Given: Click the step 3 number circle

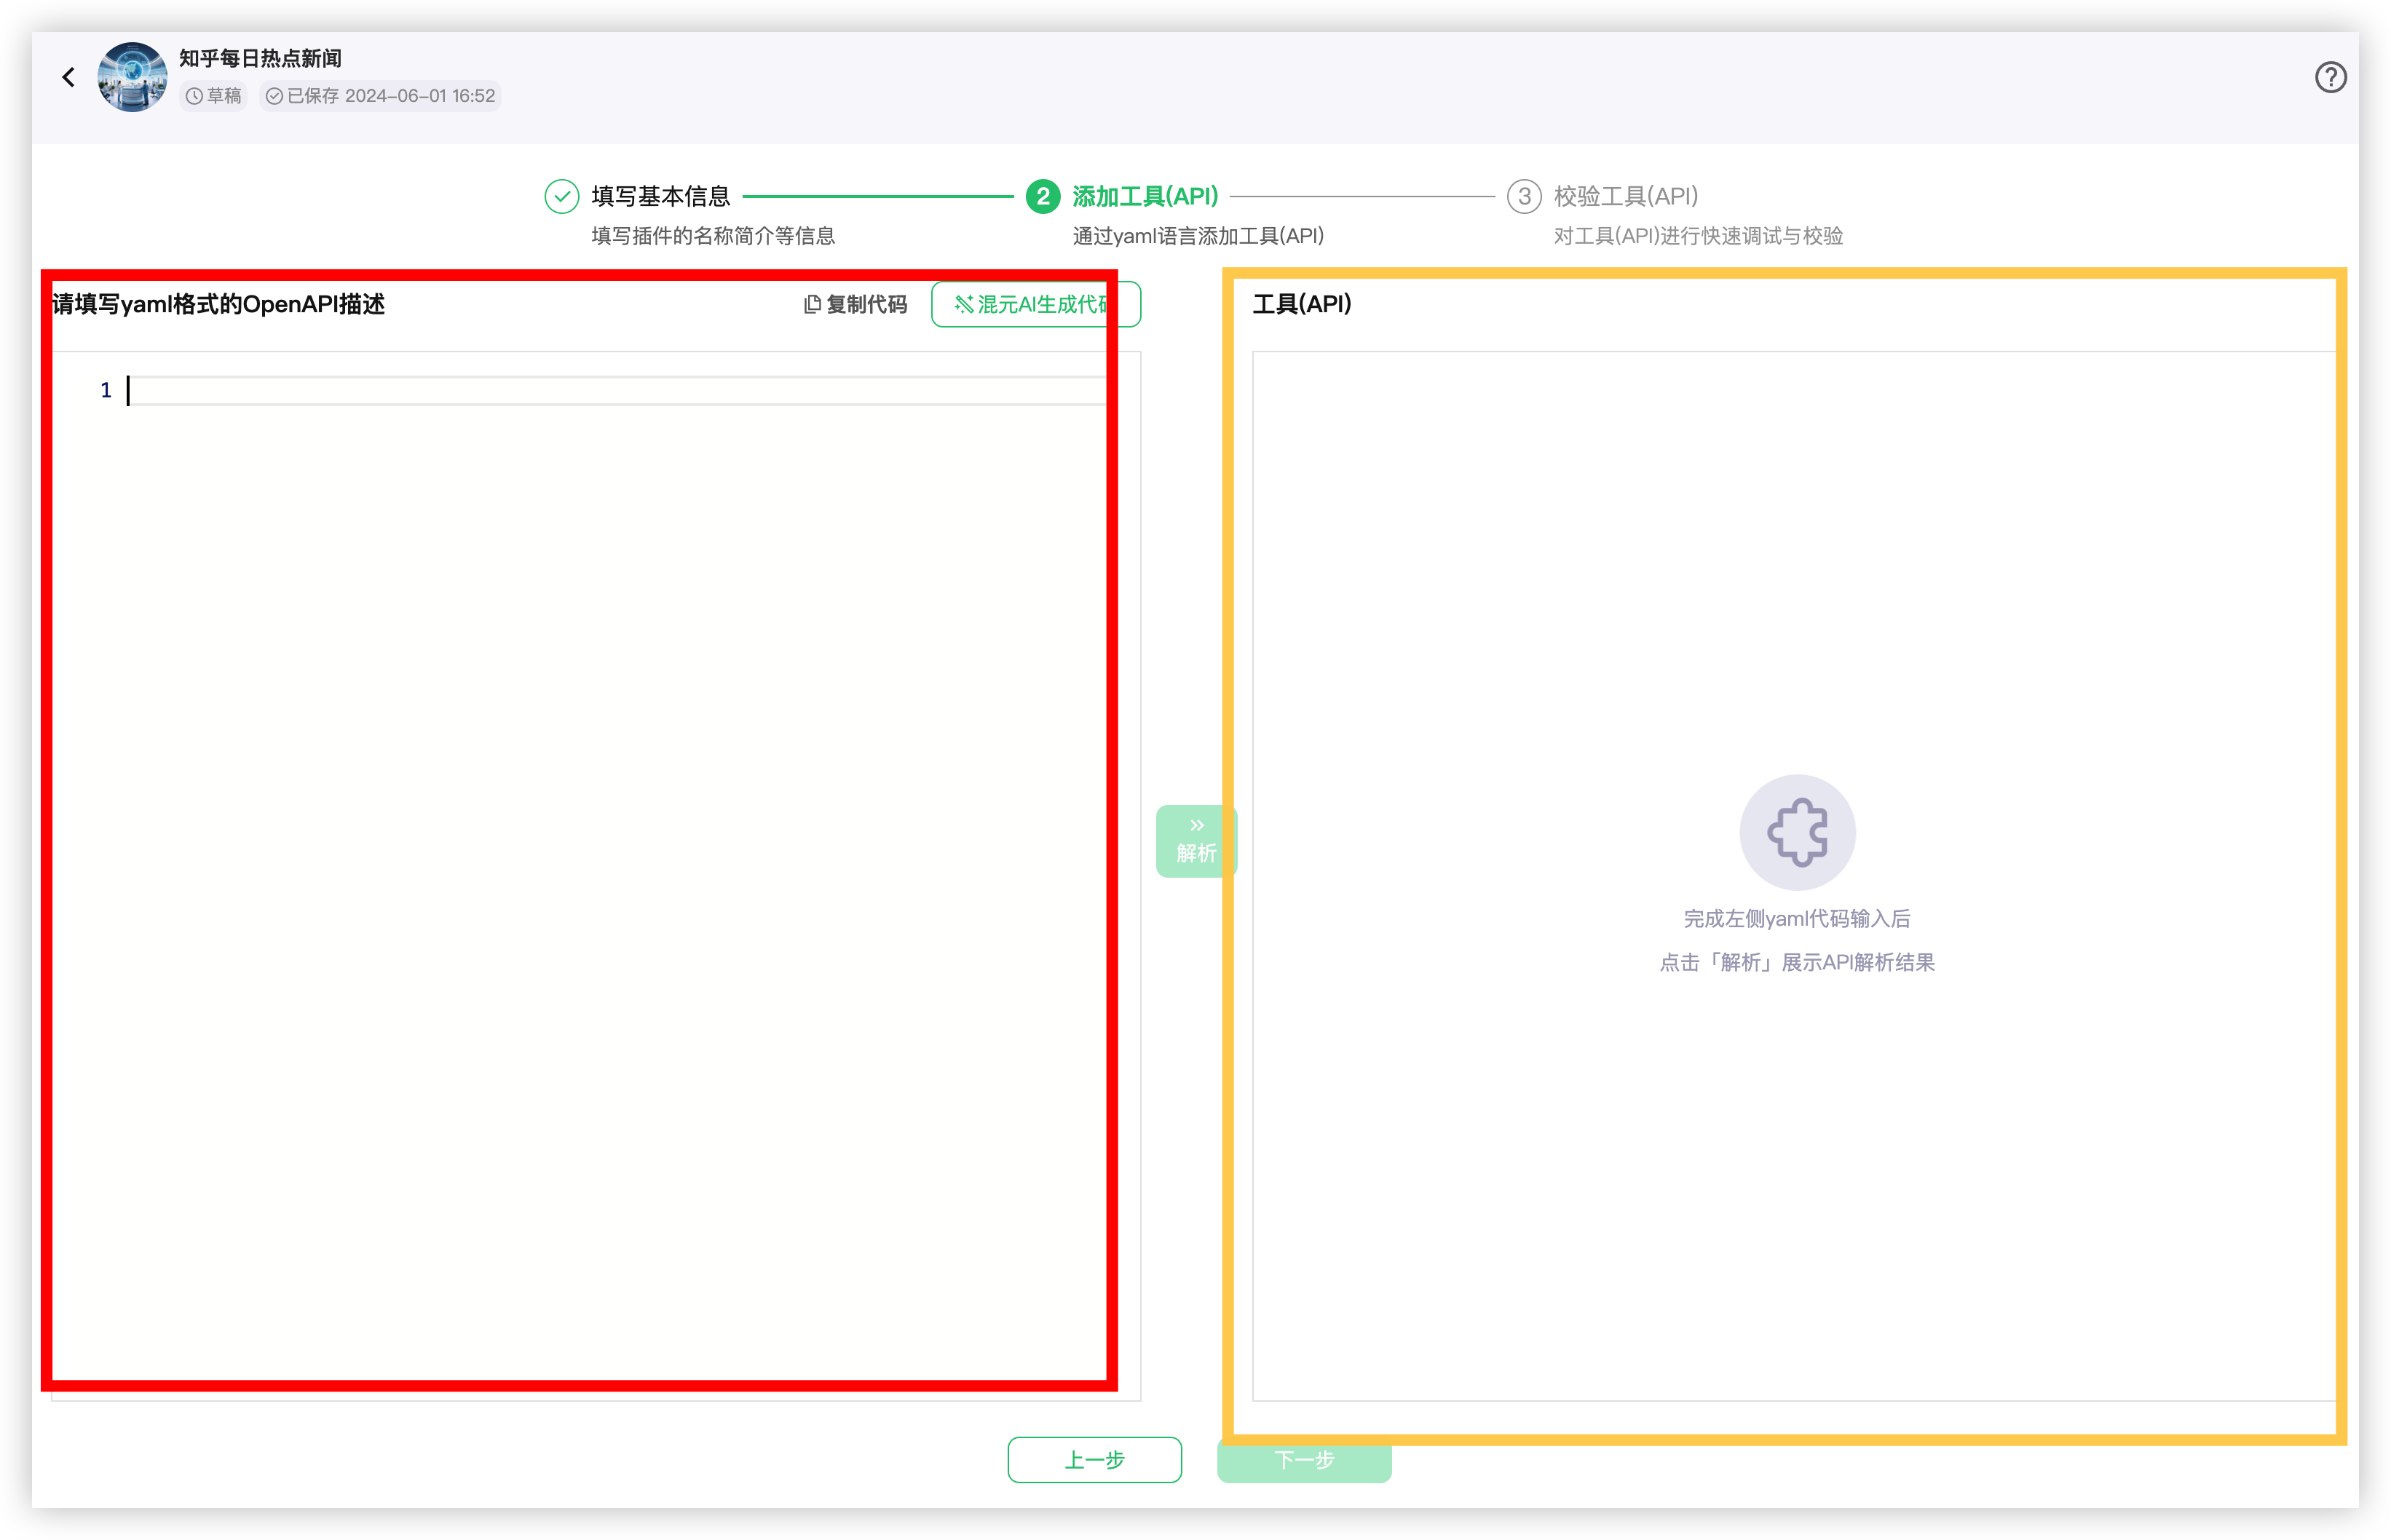Looking at the screenshot, I should [1524, 196].
